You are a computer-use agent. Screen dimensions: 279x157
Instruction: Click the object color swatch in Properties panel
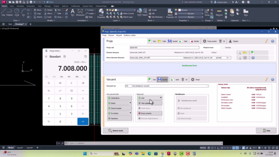coord(180,10)
